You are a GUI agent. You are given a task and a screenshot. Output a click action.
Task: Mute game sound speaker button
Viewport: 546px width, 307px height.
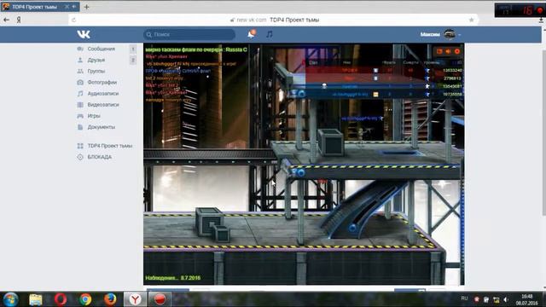[x=448, y=51]
